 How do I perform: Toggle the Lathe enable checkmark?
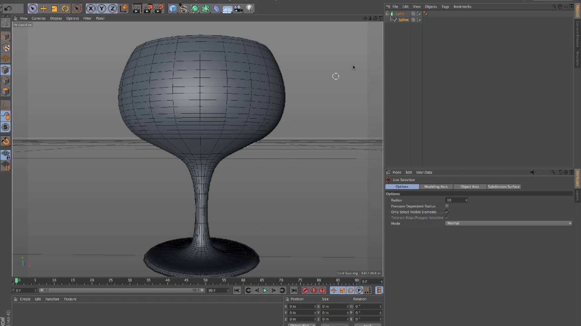pyautogui.click(x=419, y=14)
